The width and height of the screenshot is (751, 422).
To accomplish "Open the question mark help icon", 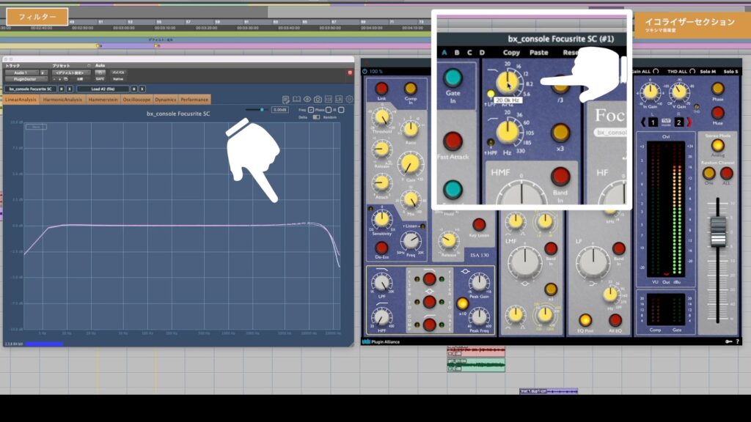I will point(737,341).
